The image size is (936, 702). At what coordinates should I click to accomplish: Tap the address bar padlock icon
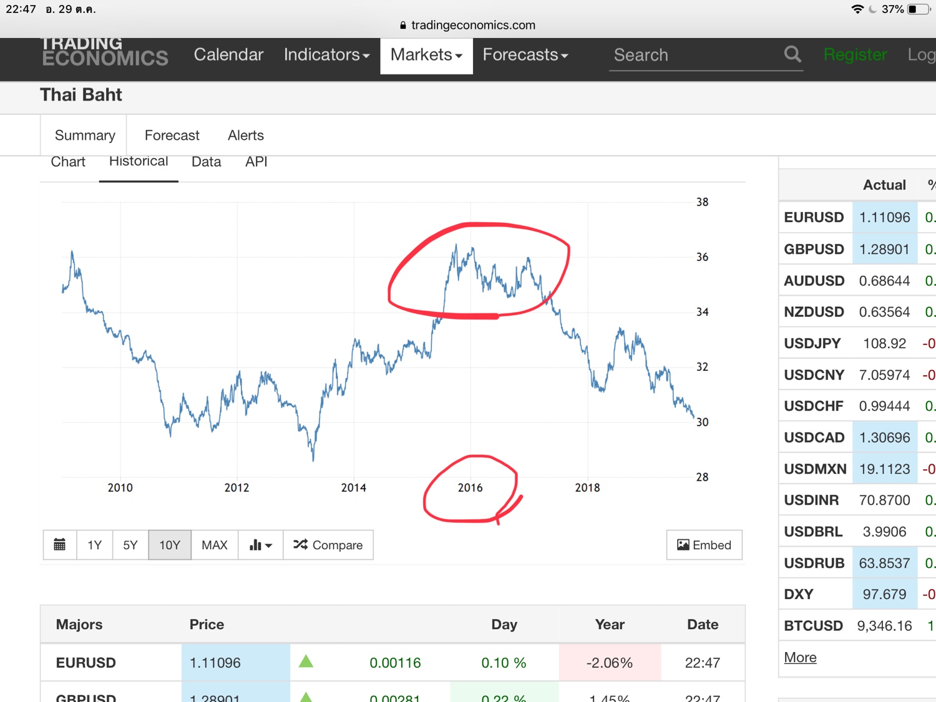(403, 26)
